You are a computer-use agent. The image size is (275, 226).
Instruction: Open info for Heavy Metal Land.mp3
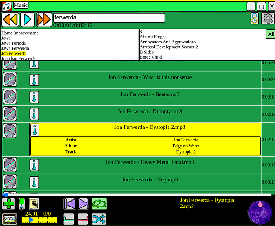tap(34, 165)
